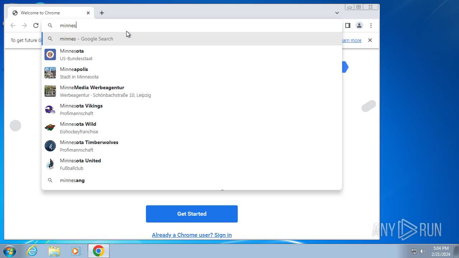Open the media player taskbar icon
459x258 pixels.
(x=76, y=251)
